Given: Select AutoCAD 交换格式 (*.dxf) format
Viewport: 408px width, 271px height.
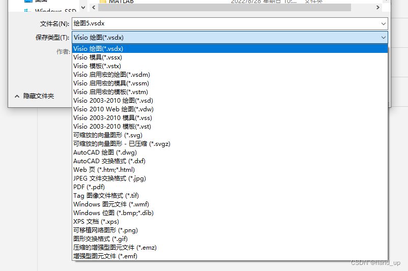Looking at the screenshot, I should (230, 161).
